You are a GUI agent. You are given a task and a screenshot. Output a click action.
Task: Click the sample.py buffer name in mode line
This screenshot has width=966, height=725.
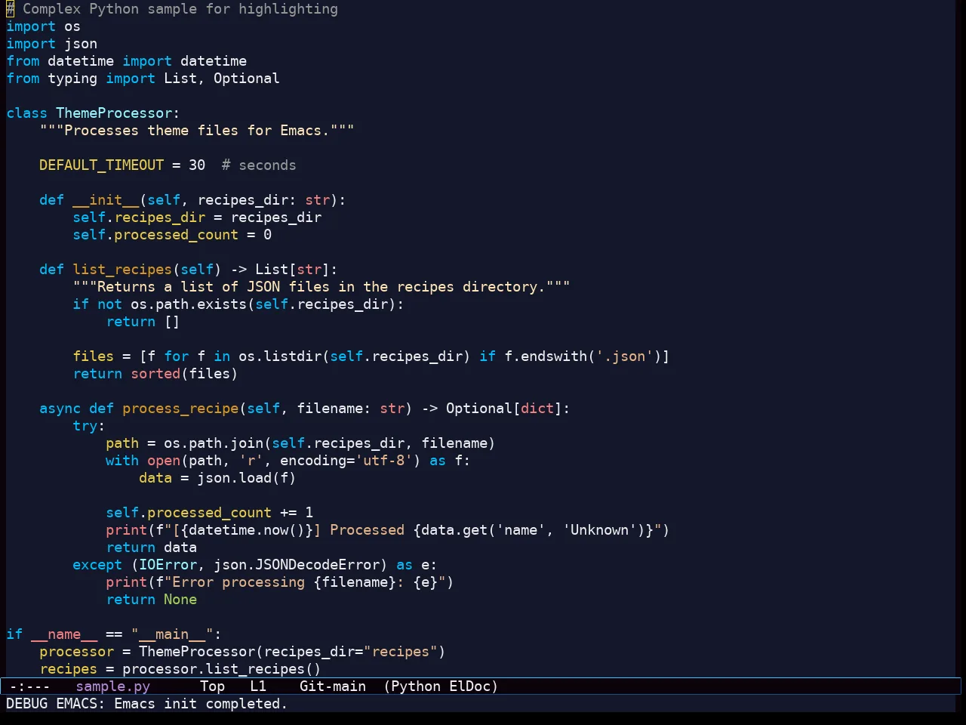coord(113,686)
